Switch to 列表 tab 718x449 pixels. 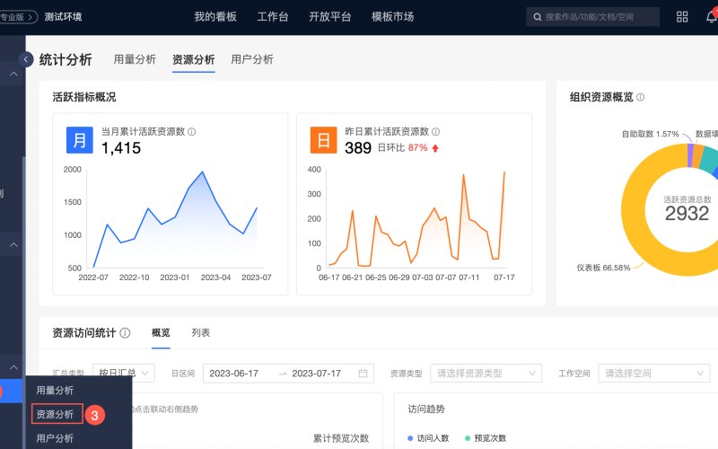tap(200, 333)
